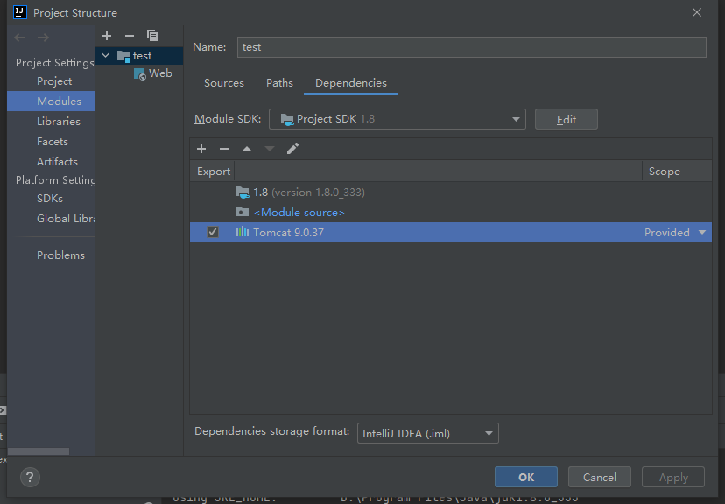Open Global Libraries settings
Viewport: 725px width, 504px height.
(65, 219)
